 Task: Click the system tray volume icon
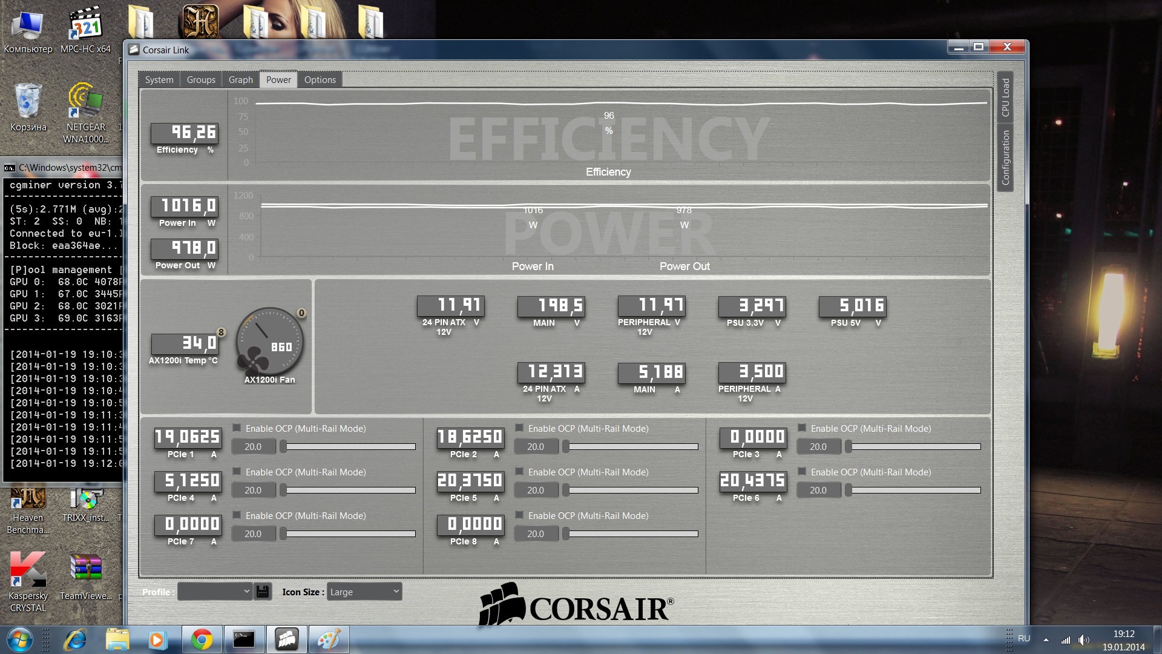point(1083,639)
